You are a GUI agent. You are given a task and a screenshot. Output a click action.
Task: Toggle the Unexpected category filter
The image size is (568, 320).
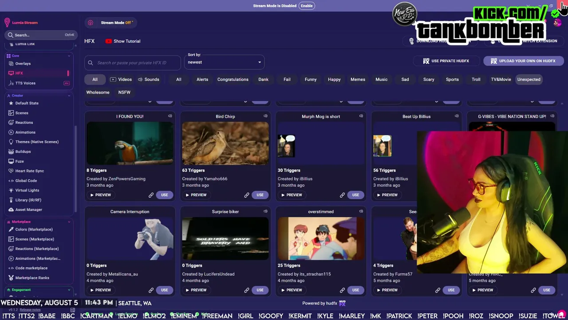529,80
